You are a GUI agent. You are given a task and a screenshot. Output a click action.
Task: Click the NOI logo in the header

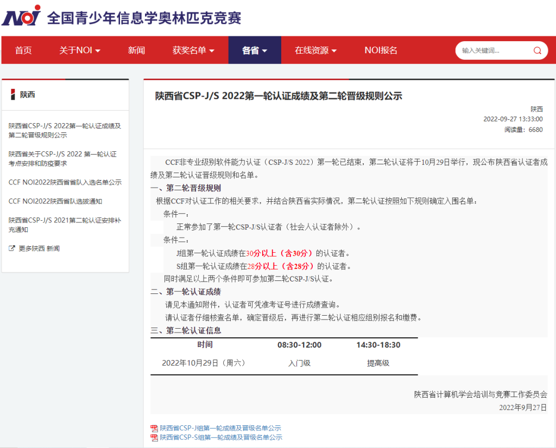point(21,16)
